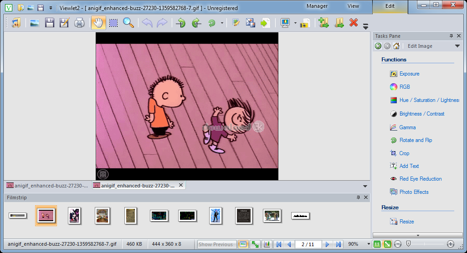Go back in Tasks Pane navigation
Screen dimensions: 467x253
tap(378, 46)
